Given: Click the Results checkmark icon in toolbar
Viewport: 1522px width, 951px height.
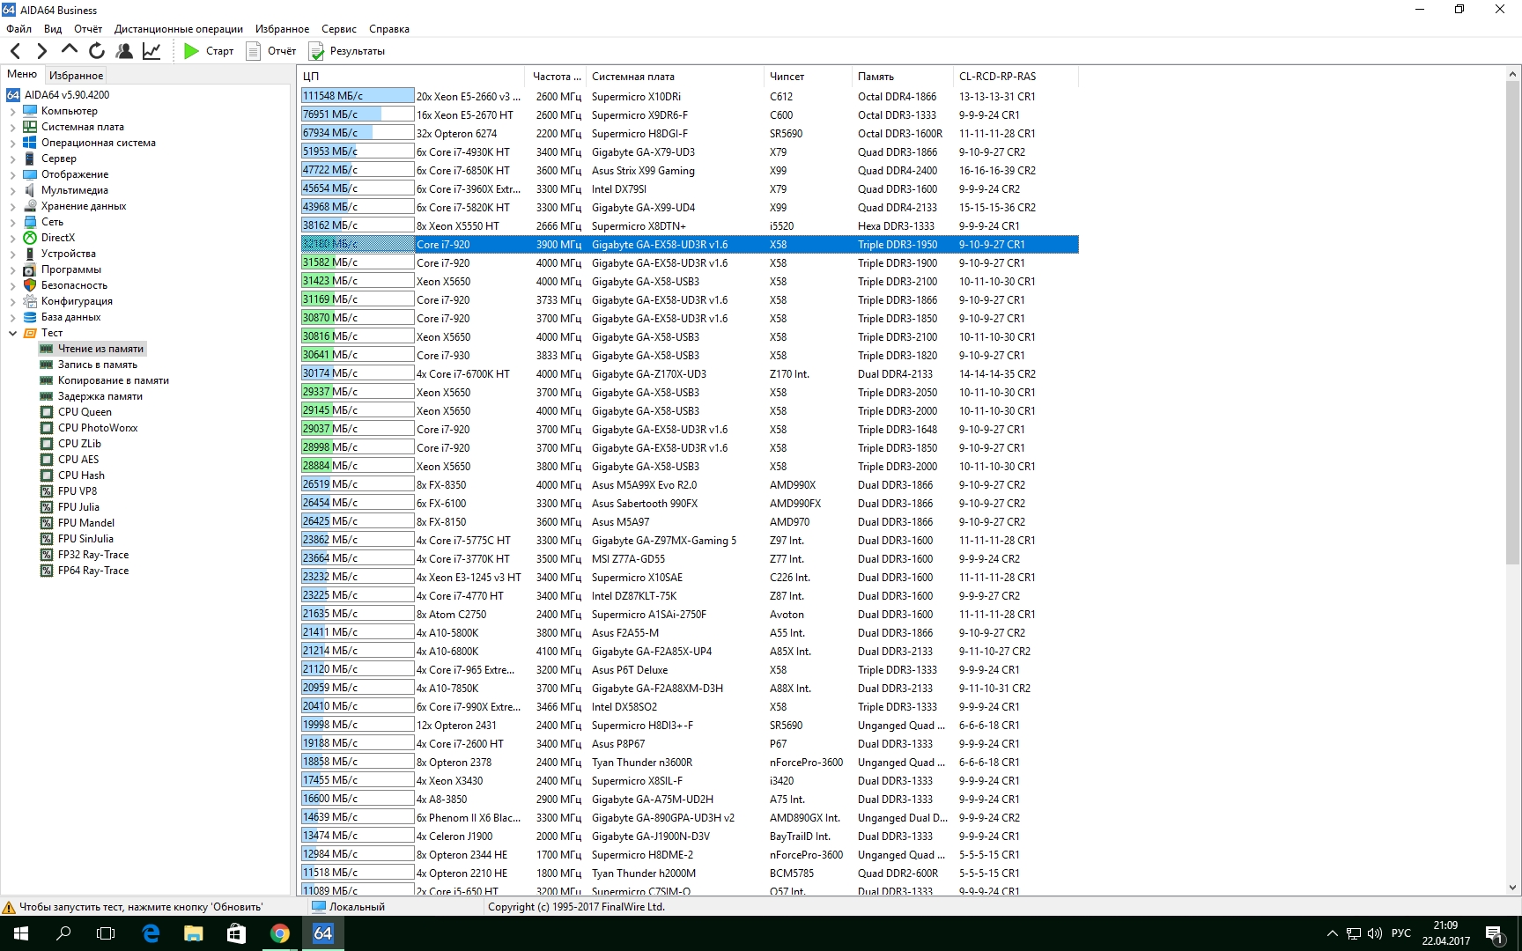Looking at the screenshot, I should tap(315, 51).
